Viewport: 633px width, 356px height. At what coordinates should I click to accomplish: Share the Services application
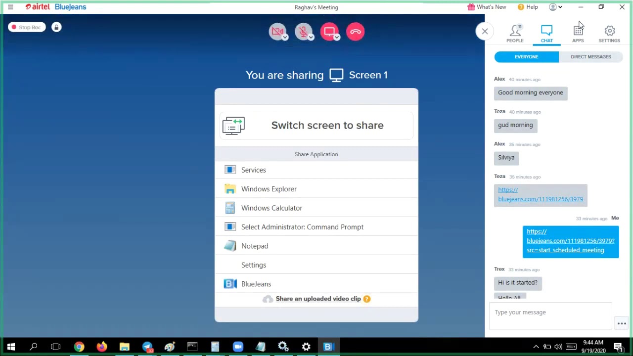click(316, 170)
